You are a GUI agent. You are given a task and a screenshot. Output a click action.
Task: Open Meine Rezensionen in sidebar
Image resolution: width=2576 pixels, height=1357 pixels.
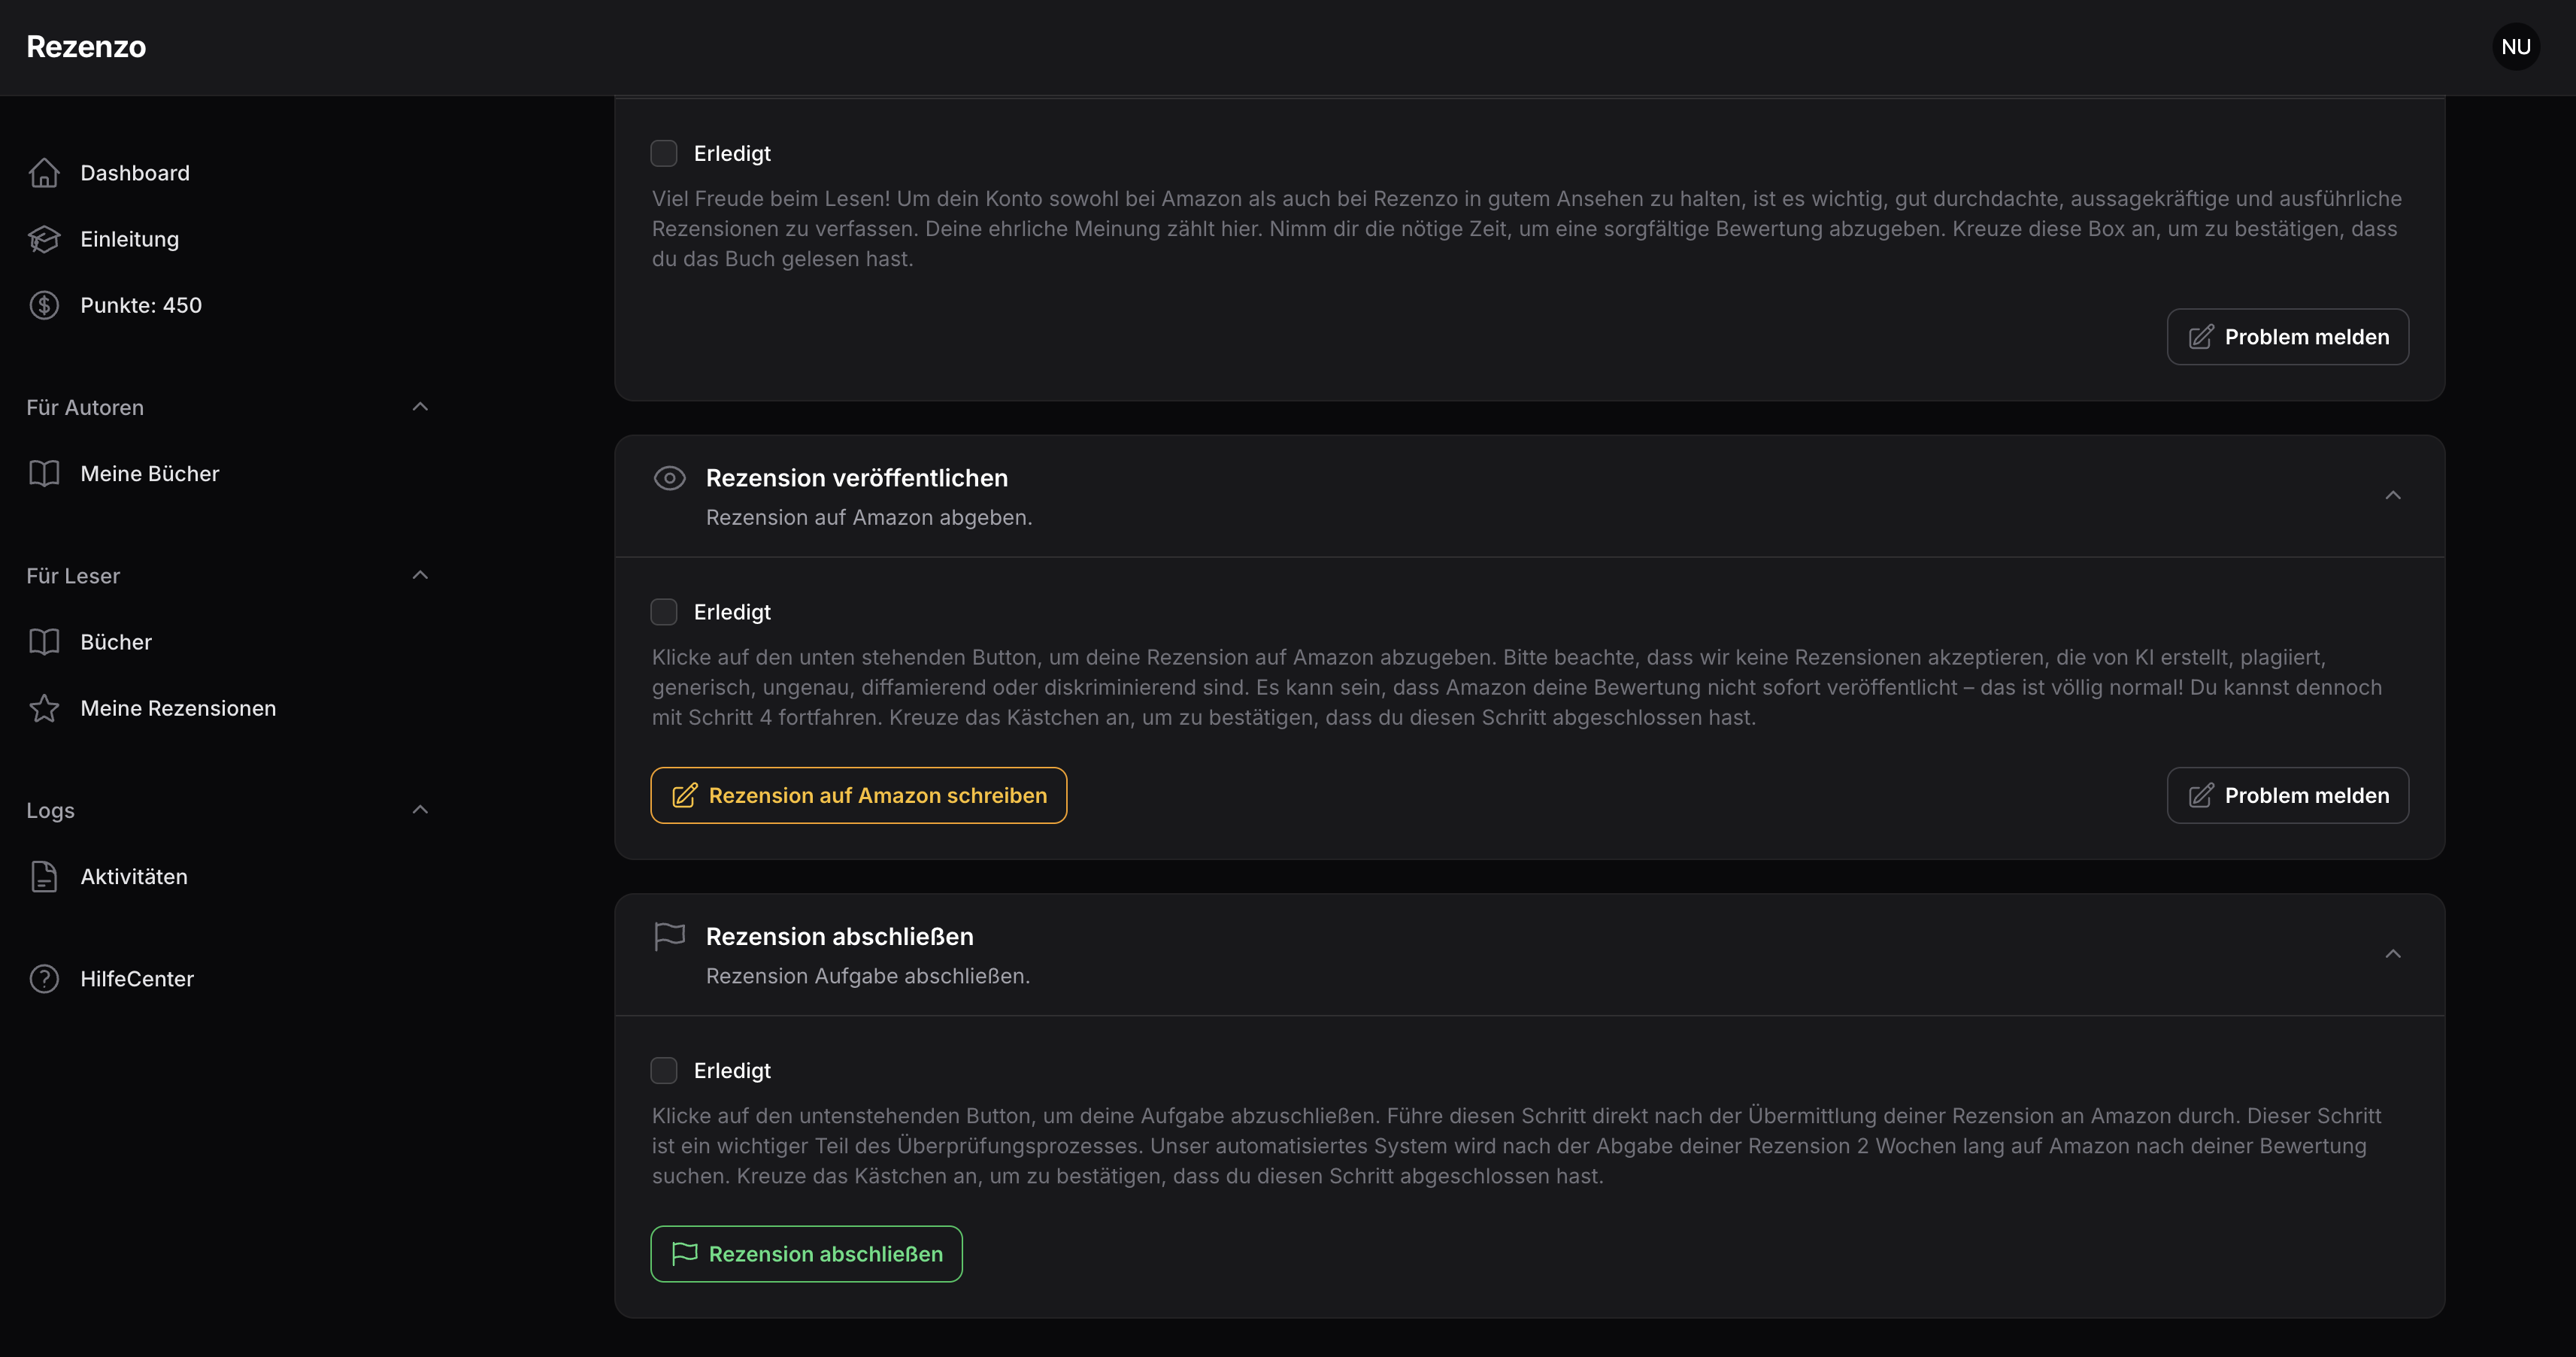(x=178, y=708)
